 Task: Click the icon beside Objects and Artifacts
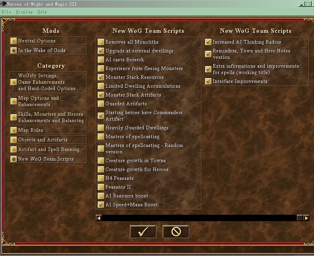pyautogui.click(x=14, y=140)
